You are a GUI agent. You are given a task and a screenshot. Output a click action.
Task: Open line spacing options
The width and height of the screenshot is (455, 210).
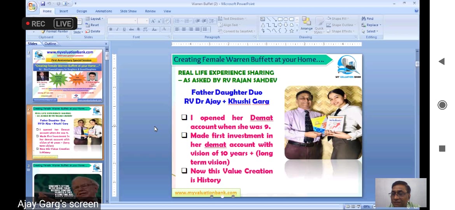212,21
